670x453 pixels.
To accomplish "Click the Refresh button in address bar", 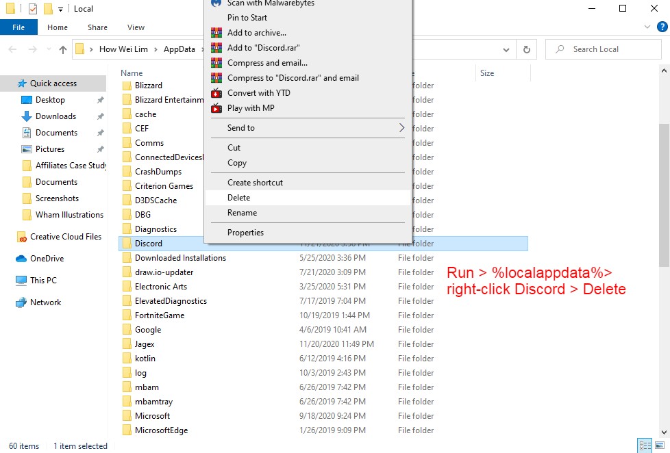I will point(526,49).
